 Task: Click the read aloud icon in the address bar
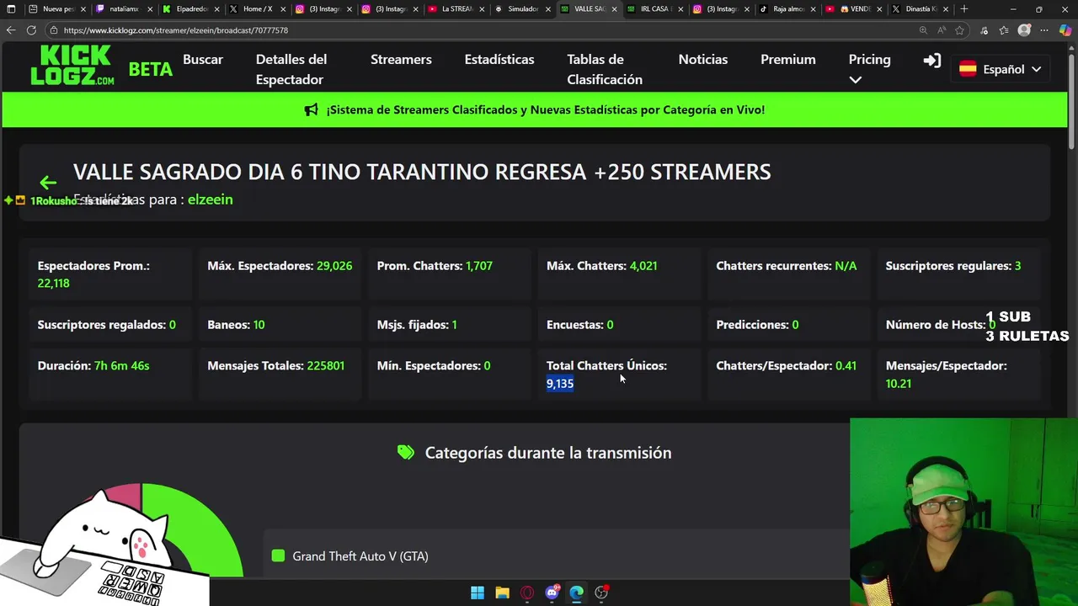tap(941, 29)
